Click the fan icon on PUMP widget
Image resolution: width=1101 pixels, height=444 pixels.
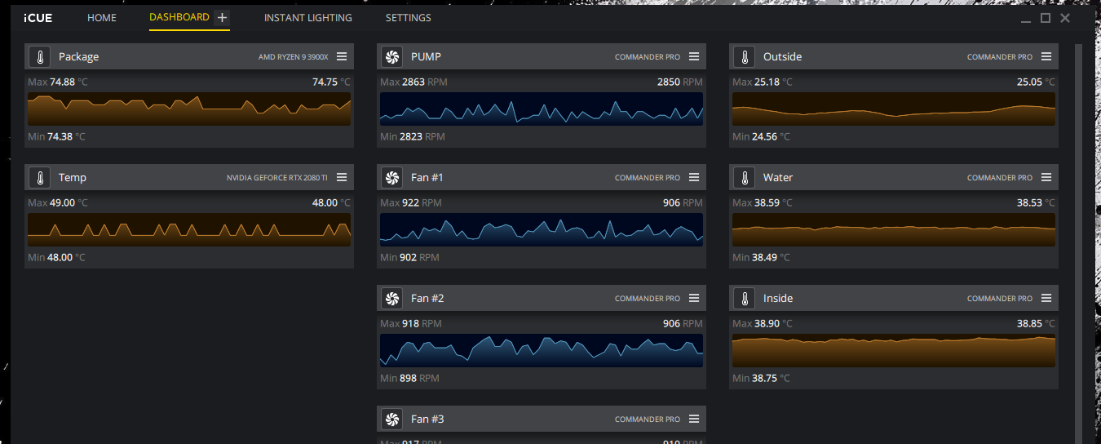(x=391, y=56)
